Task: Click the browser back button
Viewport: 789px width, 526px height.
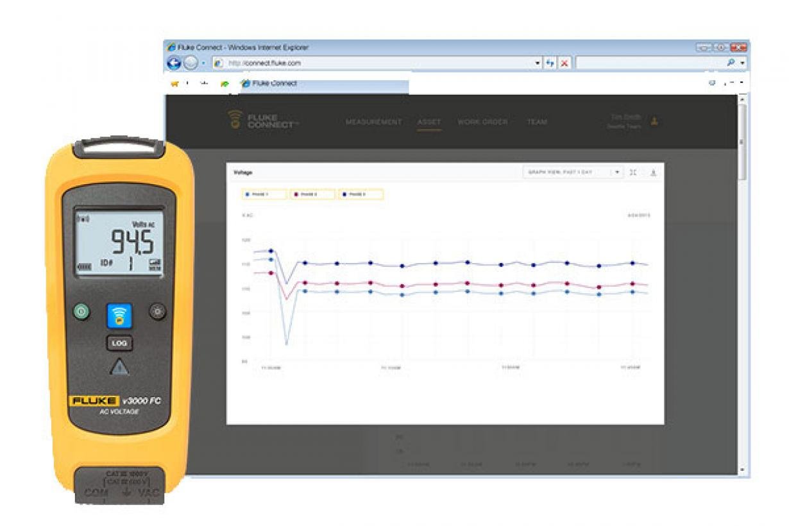Action: point(174,63)
